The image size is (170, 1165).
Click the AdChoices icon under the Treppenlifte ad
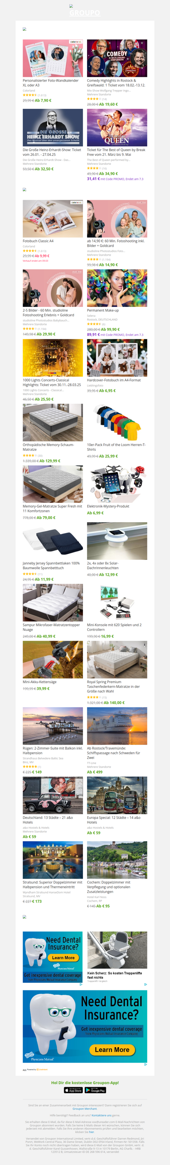point(145,984)
